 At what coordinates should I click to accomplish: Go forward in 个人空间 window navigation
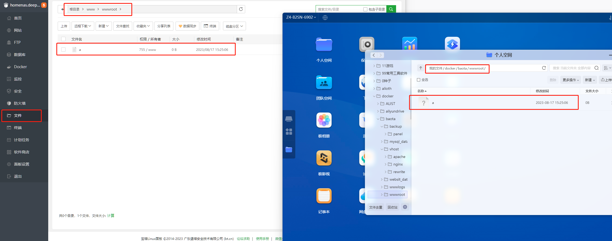(x=381, y=55)
